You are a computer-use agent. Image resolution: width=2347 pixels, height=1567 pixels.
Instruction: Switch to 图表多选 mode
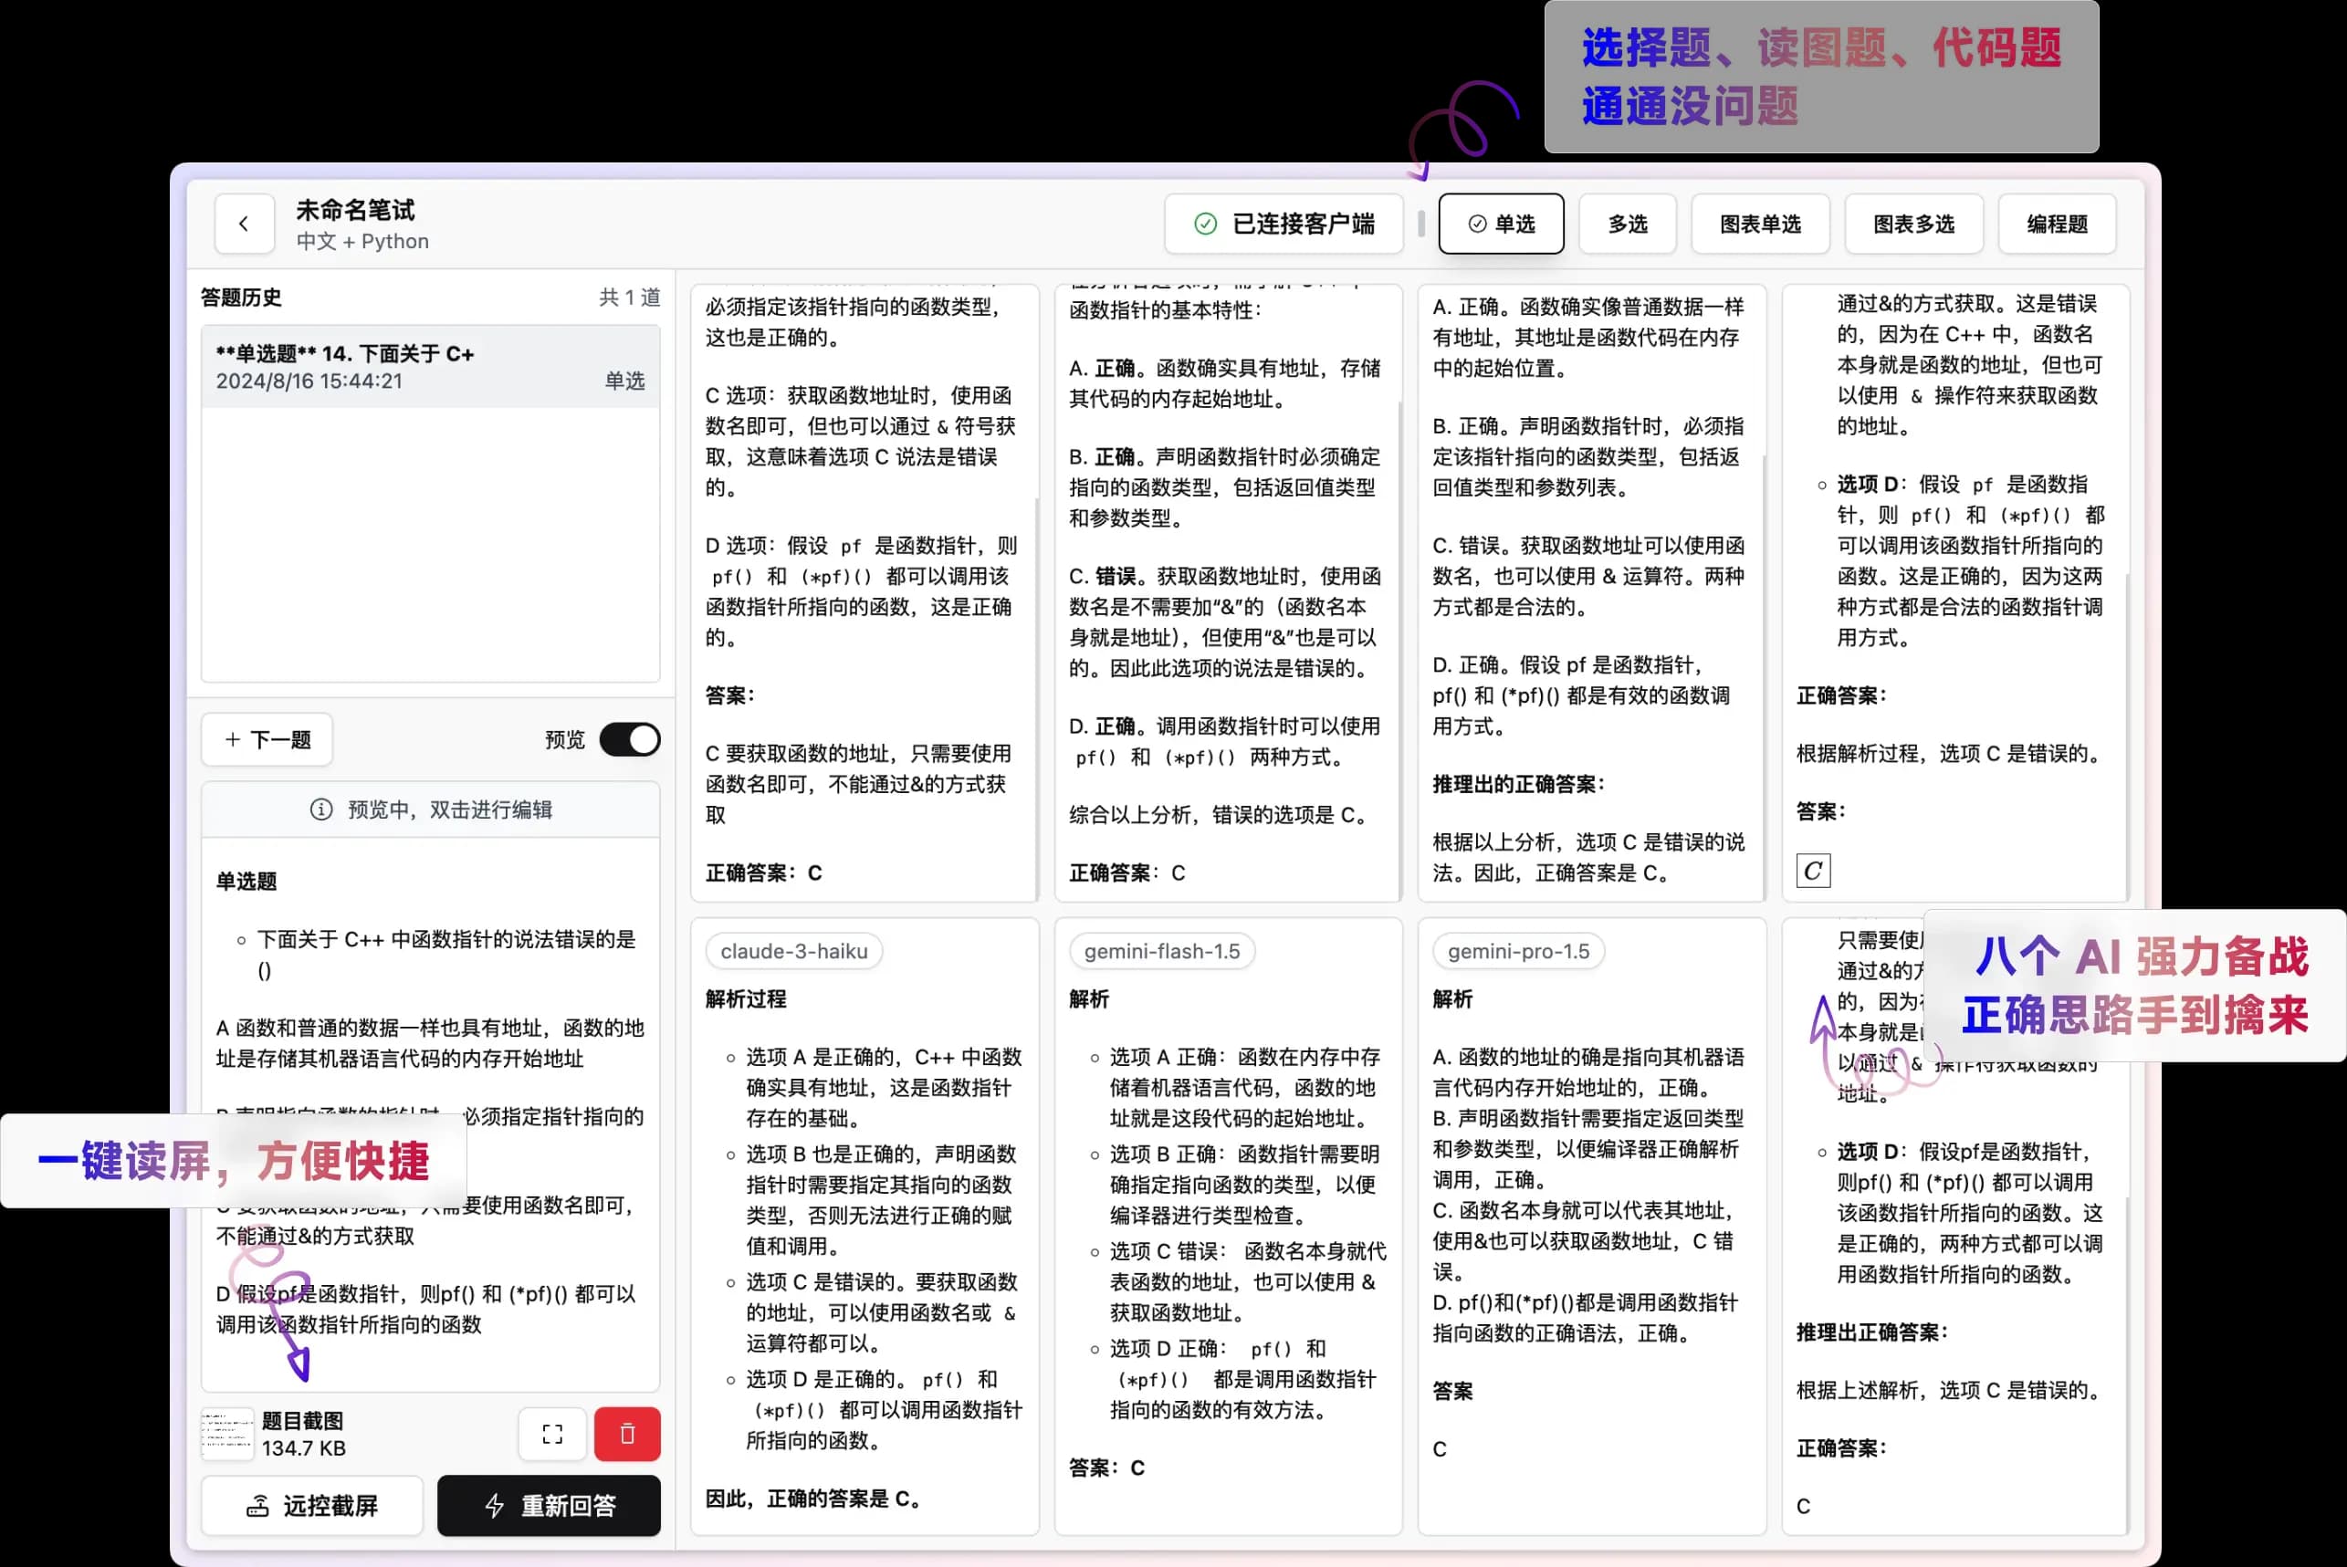(1912, 224)
